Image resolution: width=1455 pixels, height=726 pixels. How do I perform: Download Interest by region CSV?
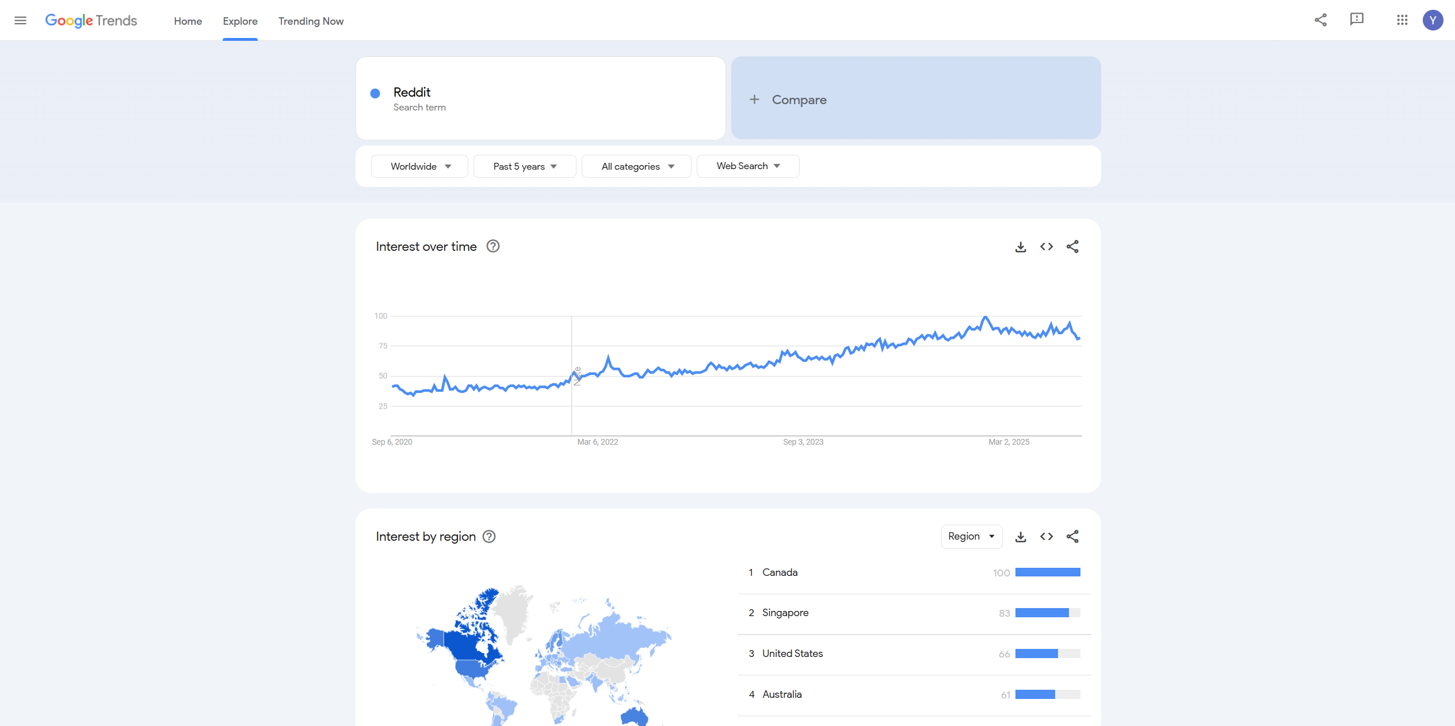tap(1021, 537)
